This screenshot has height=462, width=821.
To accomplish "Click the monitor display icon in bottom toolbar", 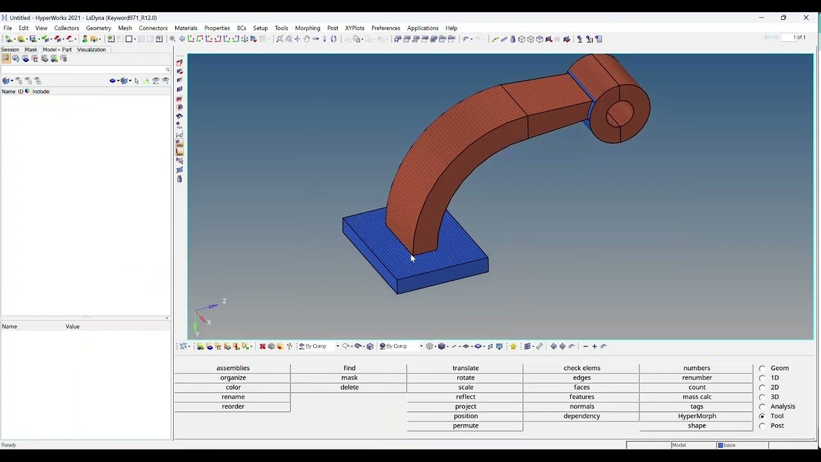I will pyautogui.click(x=499, y=346).
